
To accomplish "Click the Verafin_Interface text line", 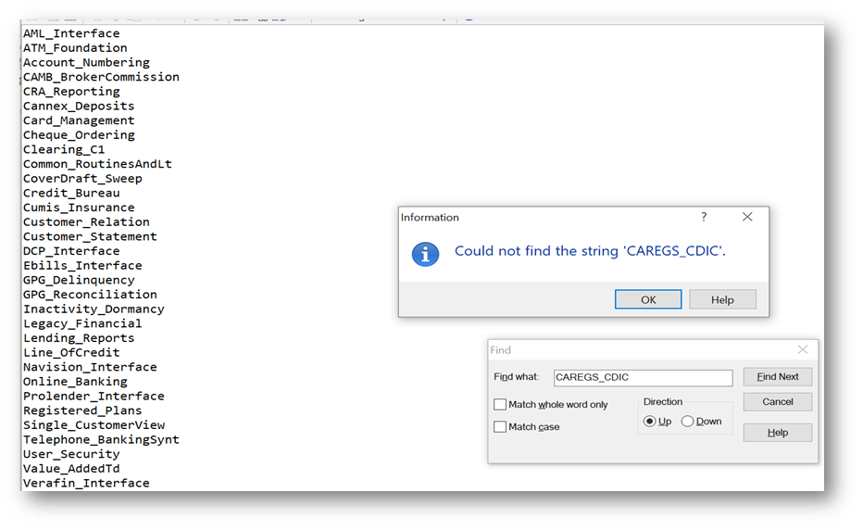I will coord(86,483).
